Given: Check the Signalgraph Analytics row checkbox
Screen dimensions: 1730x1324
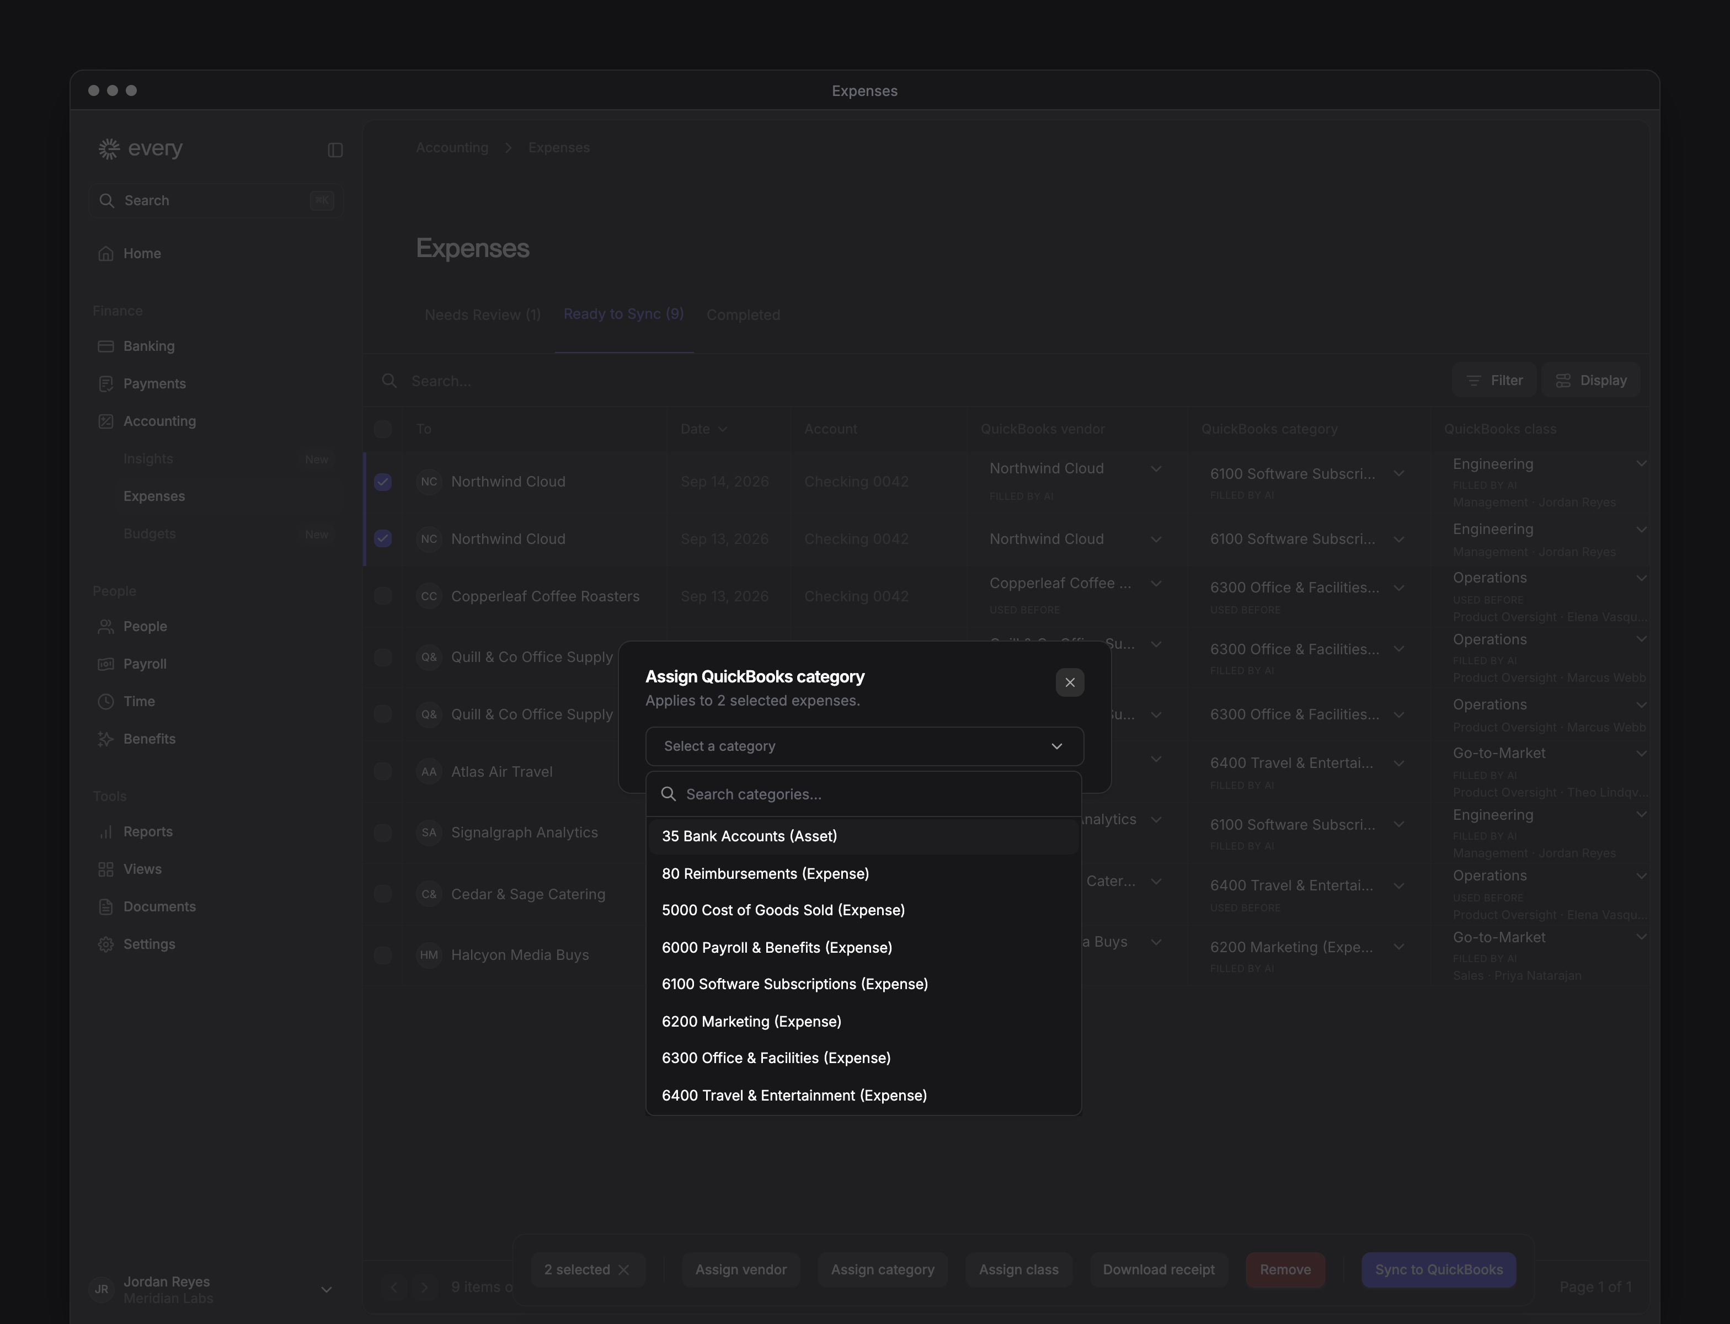Looking at the screenshot, I should point(383,832).
